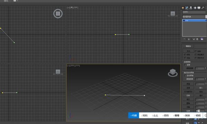Click the Make Unique icon
Screen dimensions: 207x124
[194, 39]
